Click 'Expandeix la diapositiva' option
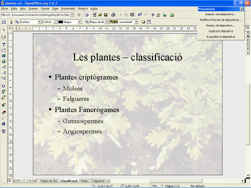 [x=221, y=37]
